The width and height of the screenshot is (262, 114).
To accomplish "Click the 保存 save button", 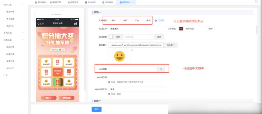I will point(96,109).
